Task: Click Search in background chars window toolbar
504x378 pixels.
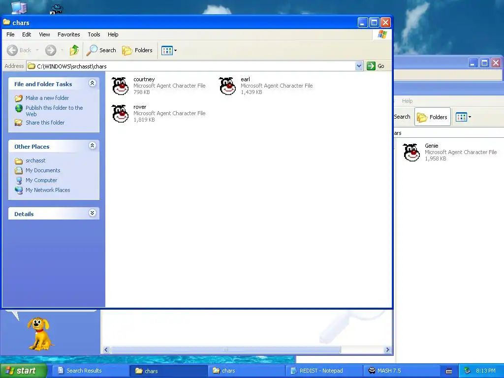Action: tap(402, 117)
